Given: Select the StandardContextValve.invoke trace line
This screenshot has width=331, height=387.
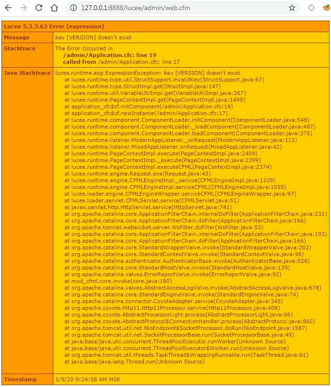Looking at the screenshot, I should tap(184, 254).
